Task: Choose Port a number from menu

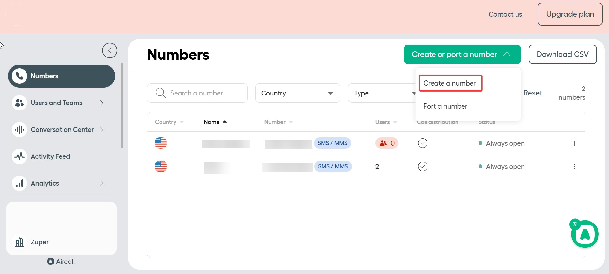Action: [445, 106]
